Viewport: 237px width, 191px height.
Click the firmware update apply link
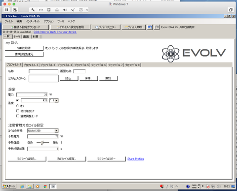pyautogui.click(x=55, y=32)
